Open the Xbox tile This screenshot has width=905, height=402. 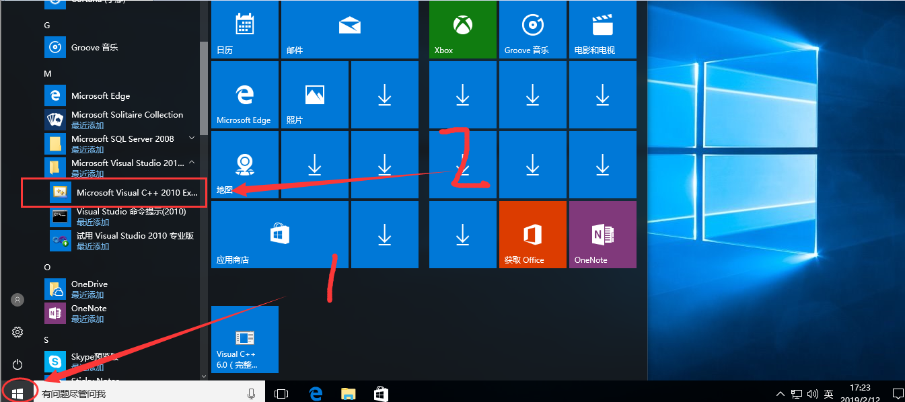click(462, 30)
